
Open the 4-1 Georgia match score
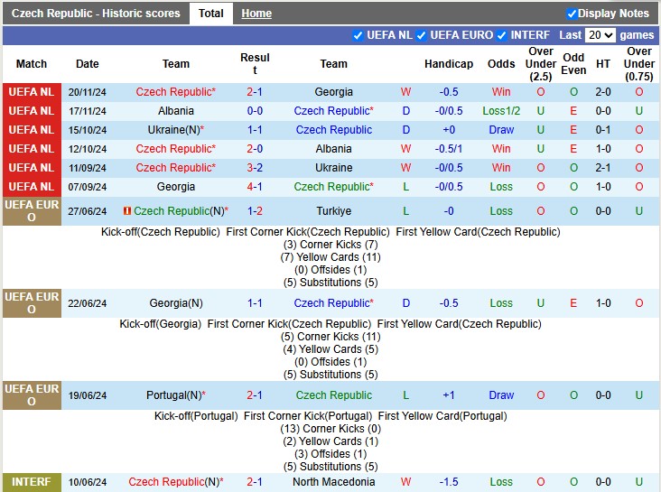point(255,187)
